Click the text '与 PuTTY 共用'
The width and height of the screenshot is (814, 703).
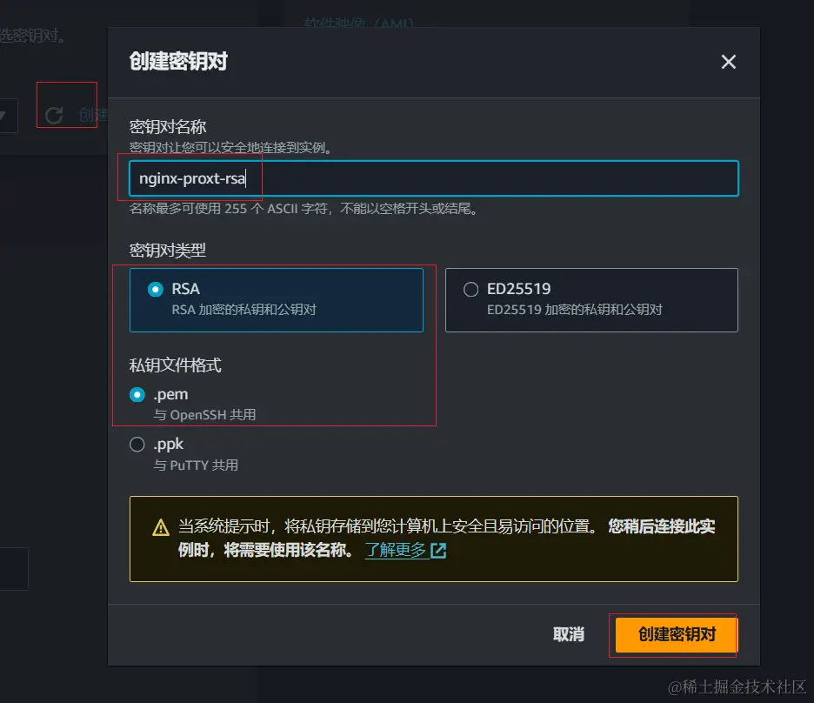click(196, 465)
